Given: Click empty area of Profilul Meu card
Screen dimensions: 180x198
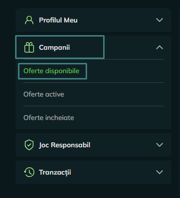Looking at the screenshot, I should tap(117, 20).
